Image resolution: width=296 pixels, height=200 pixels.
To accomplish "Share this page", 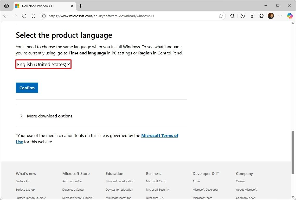I will [261, 16].
